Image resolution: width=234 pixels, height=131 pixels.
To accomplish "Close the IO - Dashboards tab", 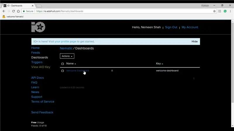I will point(32,6).
